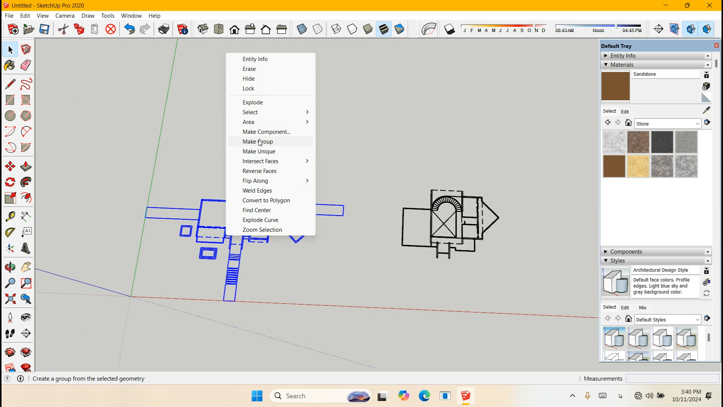Switch to the Mix tab in Styles
723x407 pixels.
(642, 308)
